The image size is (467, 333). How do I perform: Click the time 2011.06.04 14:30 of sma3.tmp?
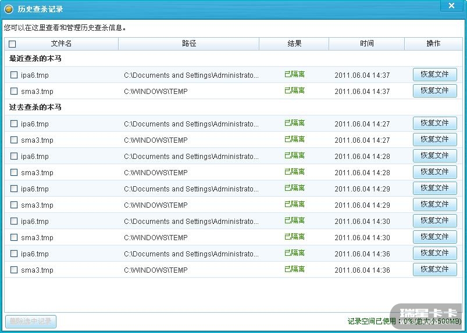[x=362, y=238]
